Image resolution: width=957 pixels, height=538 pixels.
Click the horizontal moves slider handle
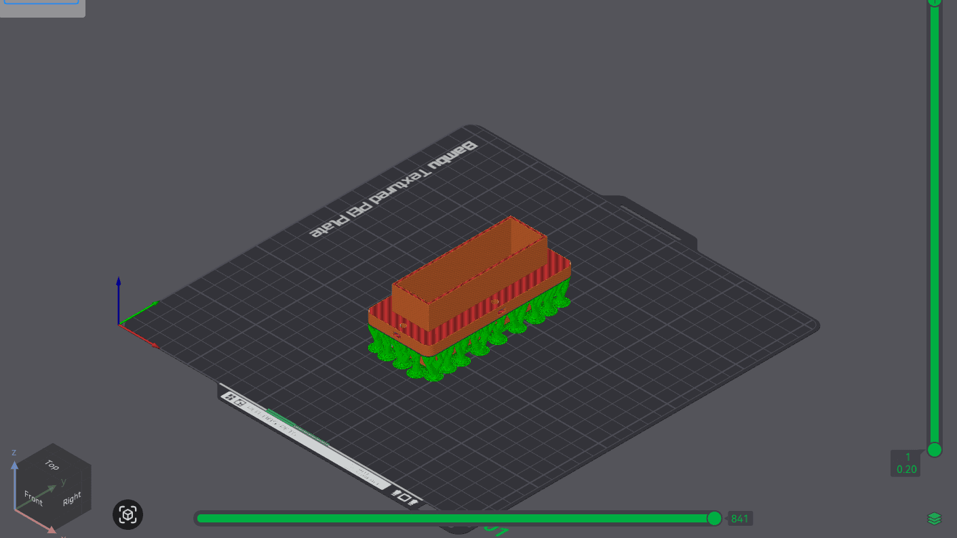coord(714,518)
